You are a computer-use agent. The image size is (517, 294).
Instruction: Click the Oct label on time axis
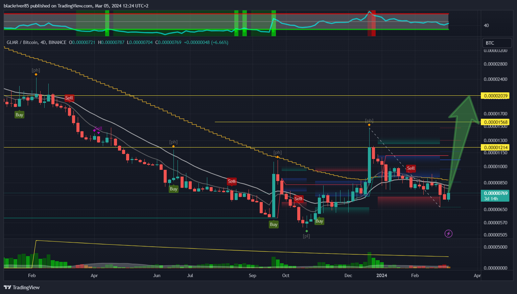(286, 275)
